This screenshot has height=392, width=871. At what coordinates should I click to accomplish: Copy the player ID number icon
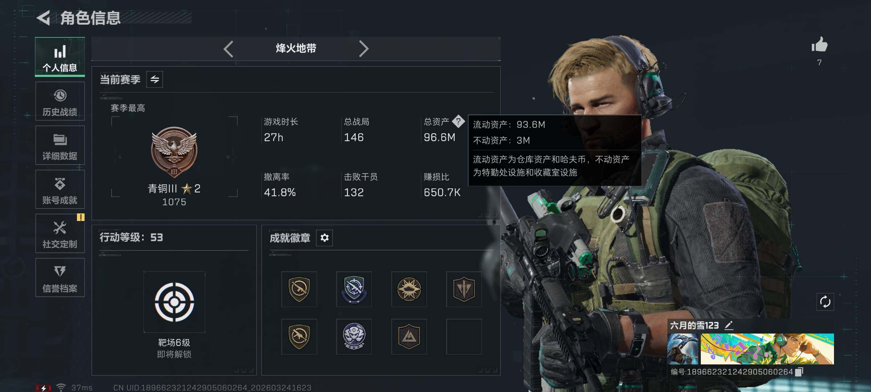point(799,372)
